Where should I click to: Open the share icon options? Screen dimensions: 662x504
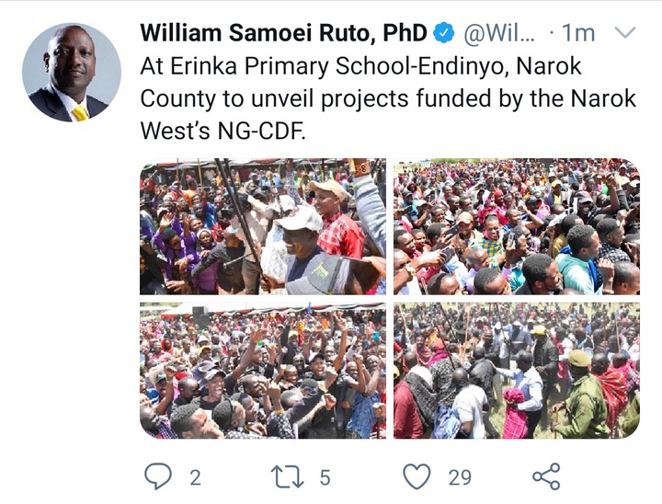tap(546, 476)
